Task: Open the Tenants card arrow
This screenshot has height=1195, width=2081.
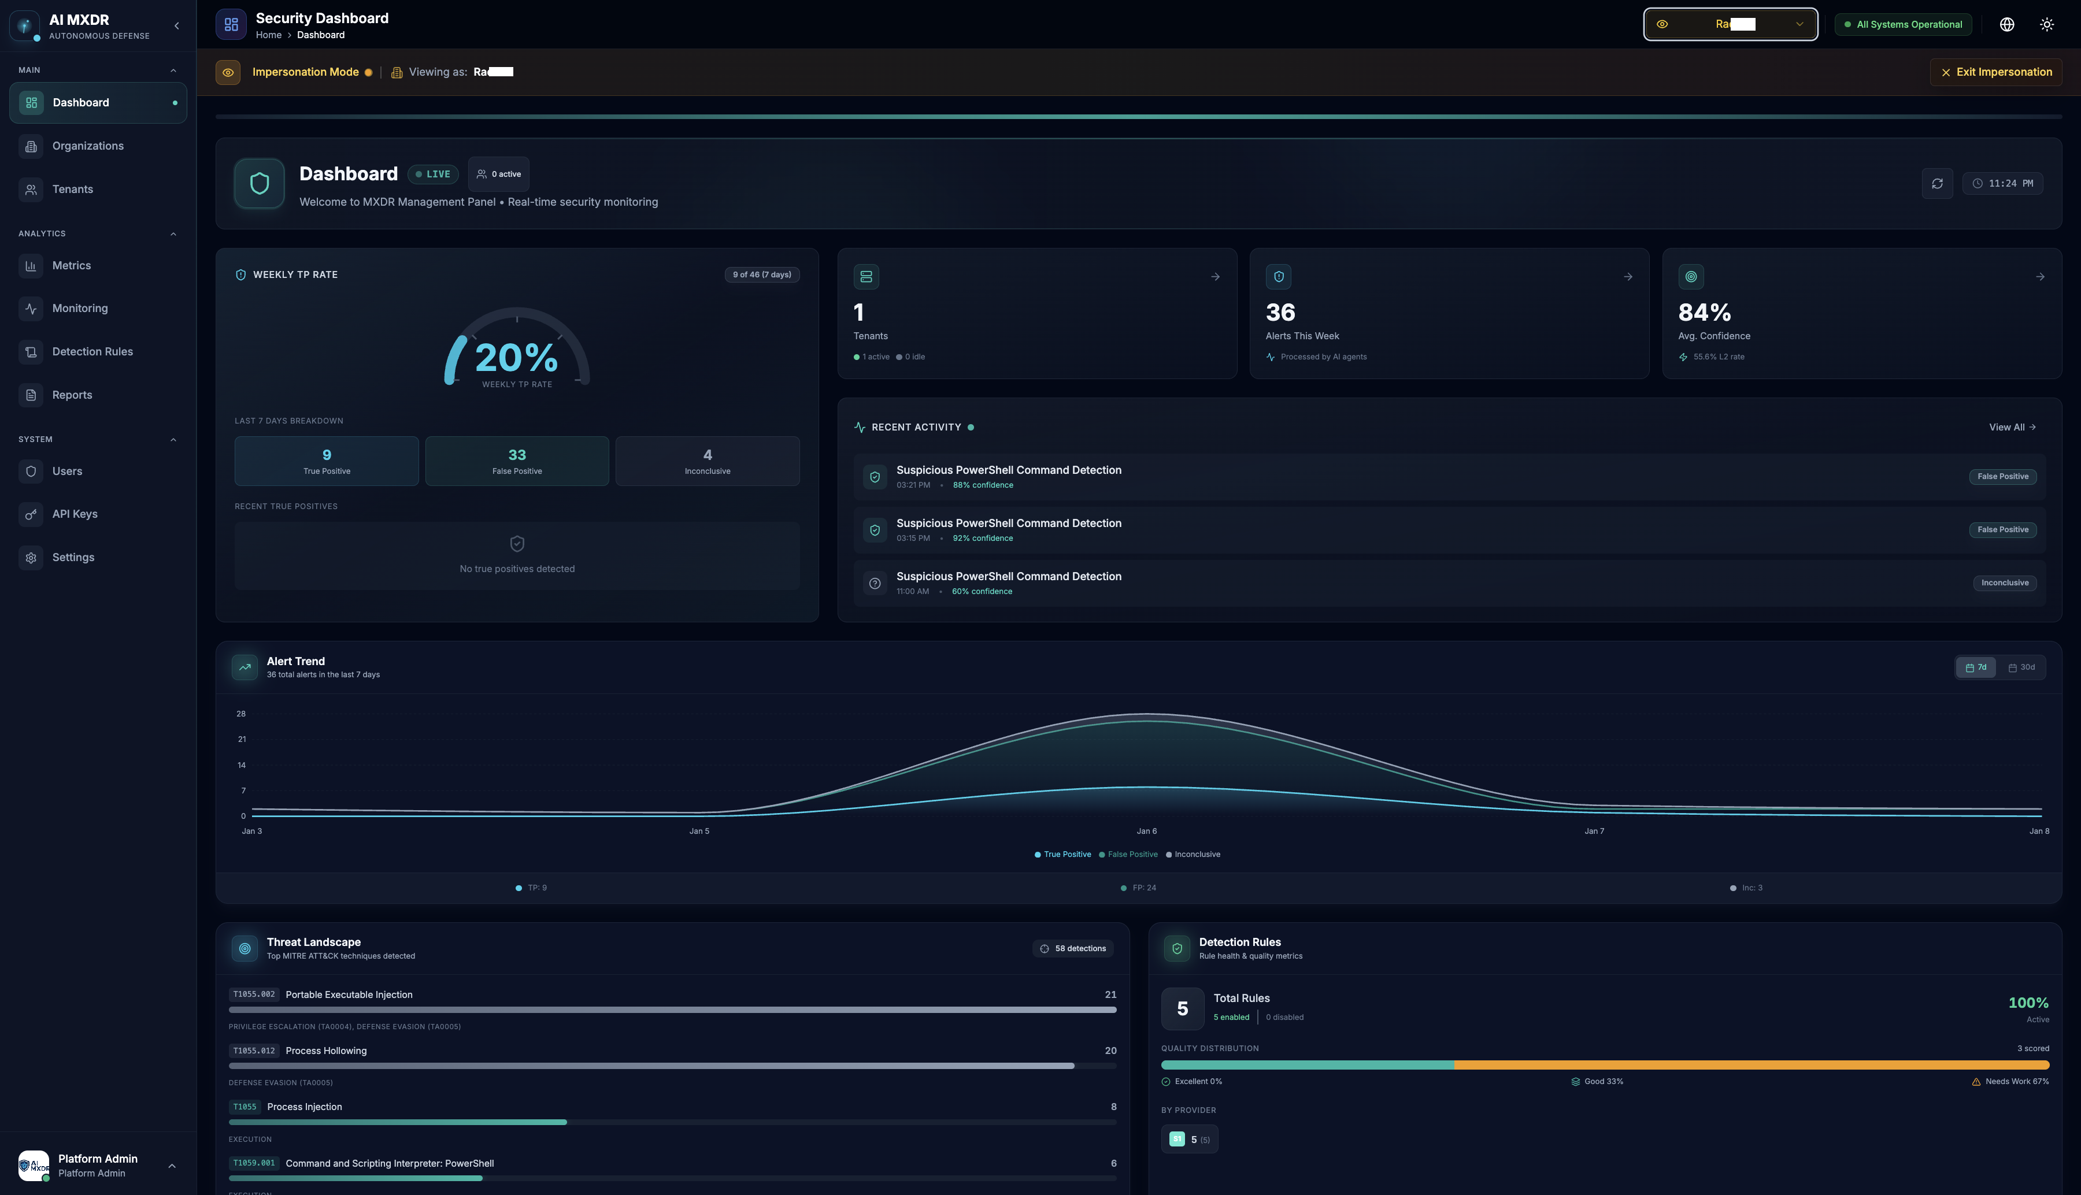Action: click(1215, 277)
